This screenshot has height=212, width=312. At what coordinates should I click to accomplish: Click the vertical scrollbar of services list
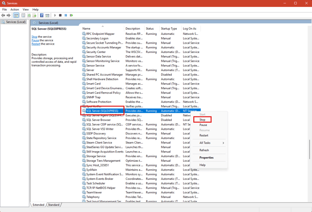pos(309,149)
